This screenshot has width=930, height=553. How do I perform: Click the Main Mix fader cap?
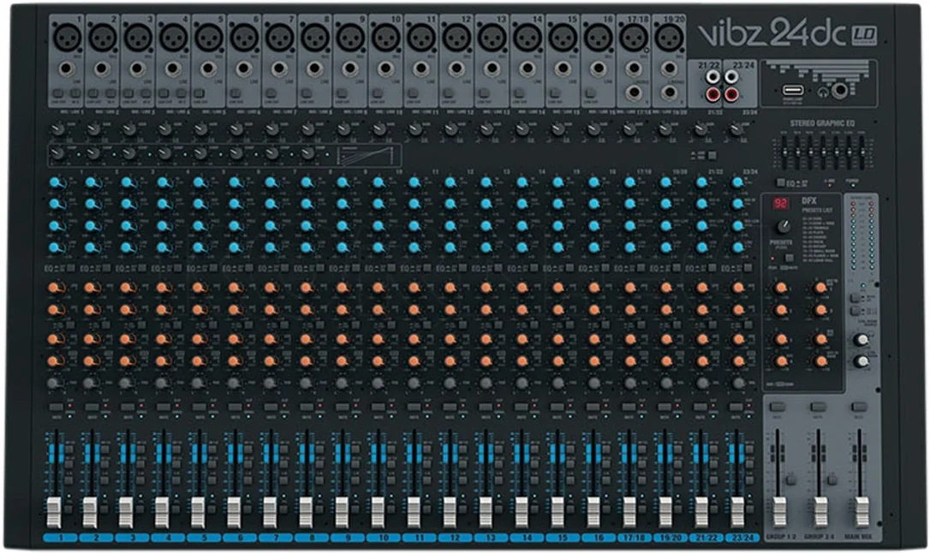pyautogui.click(x=861, y=513)
